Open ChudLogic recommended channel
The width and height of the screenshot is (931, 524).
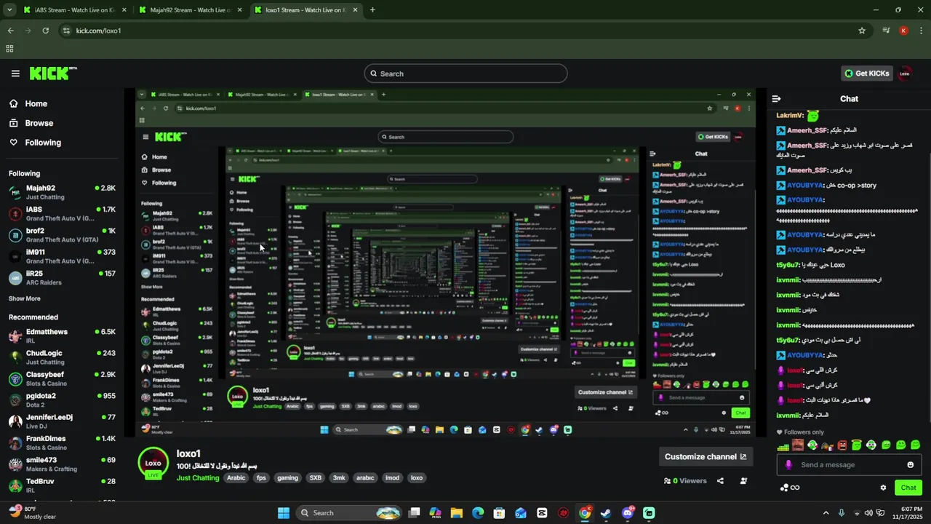point(62,357)
